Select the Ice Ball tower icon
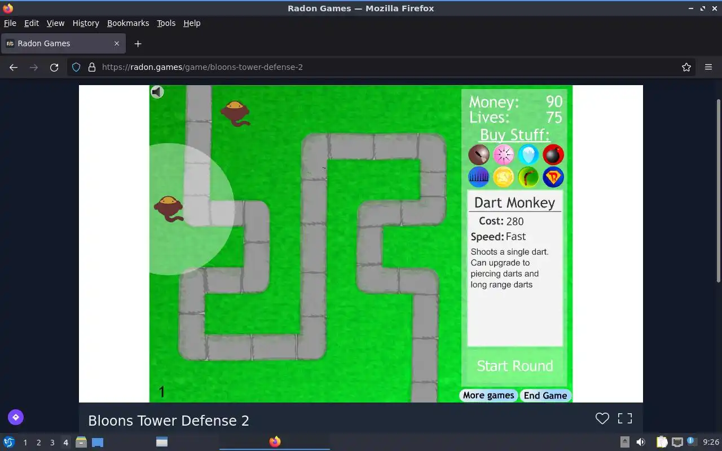 coord(529,154)
